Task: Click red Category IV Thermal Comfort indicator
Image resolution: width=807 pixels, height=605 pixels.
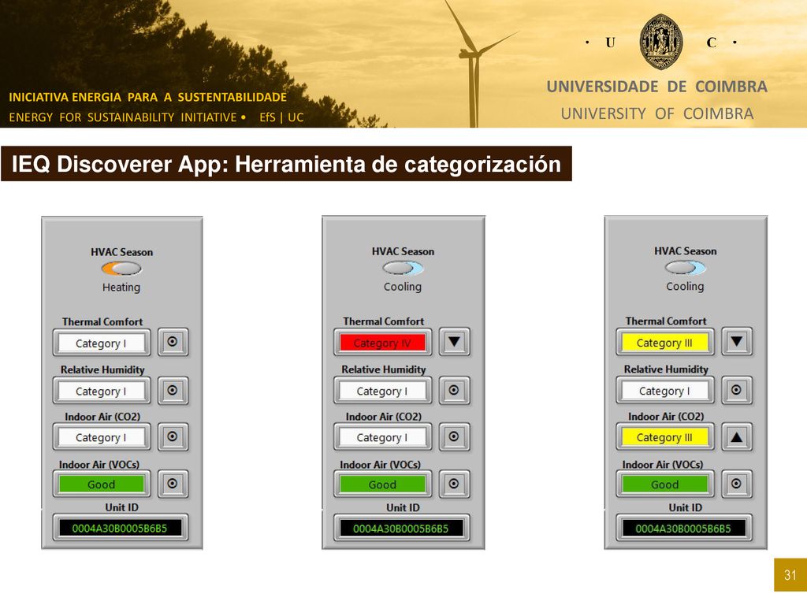Action: [x=382, y=343]
